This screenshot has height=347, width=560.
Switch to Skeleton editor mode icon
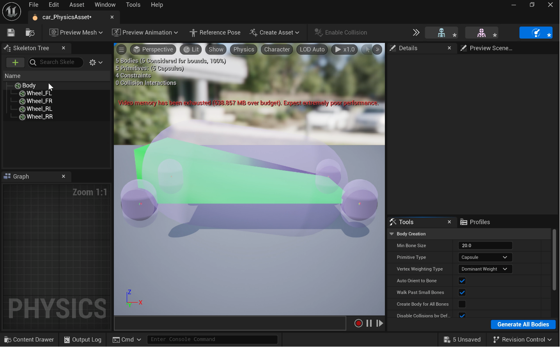[441, 33]
